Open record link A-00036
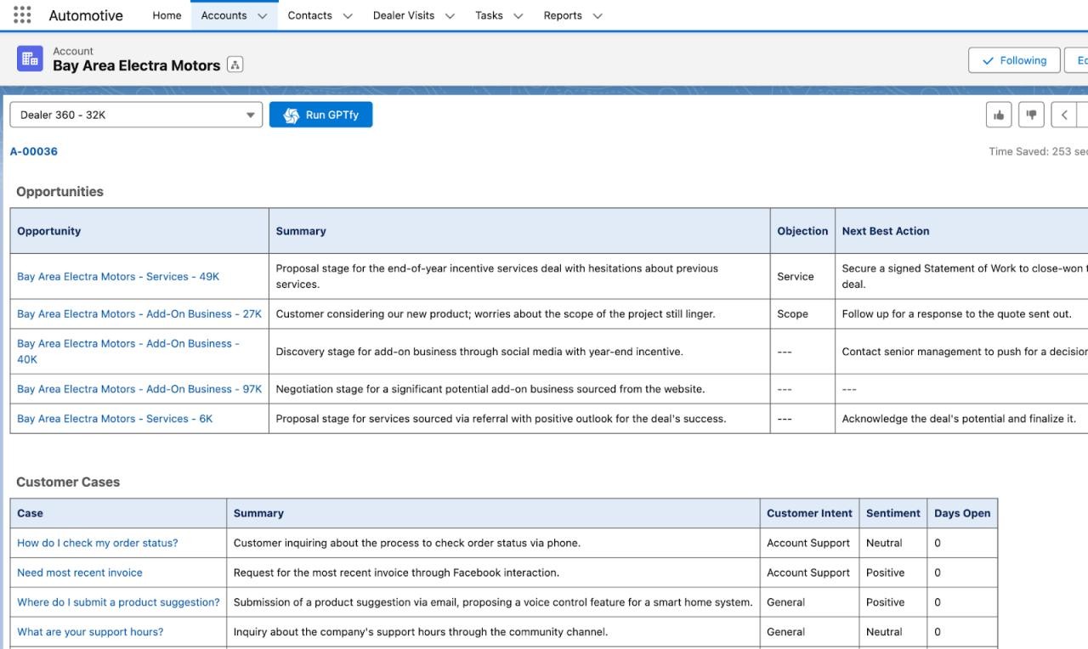 (x=33, y=150)
